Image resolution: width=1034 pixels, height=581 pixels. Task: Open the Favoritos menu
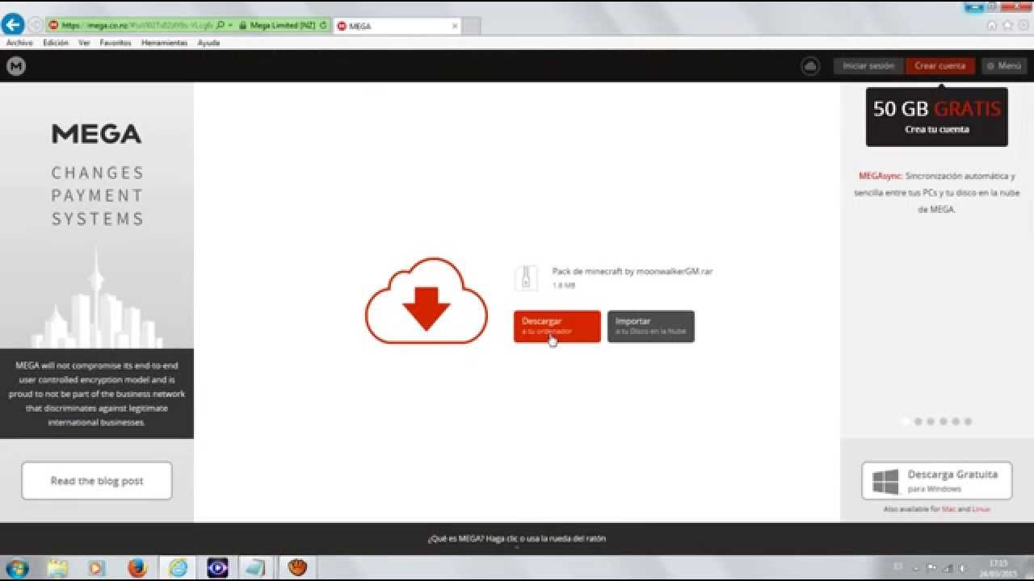tap(116, 43)
